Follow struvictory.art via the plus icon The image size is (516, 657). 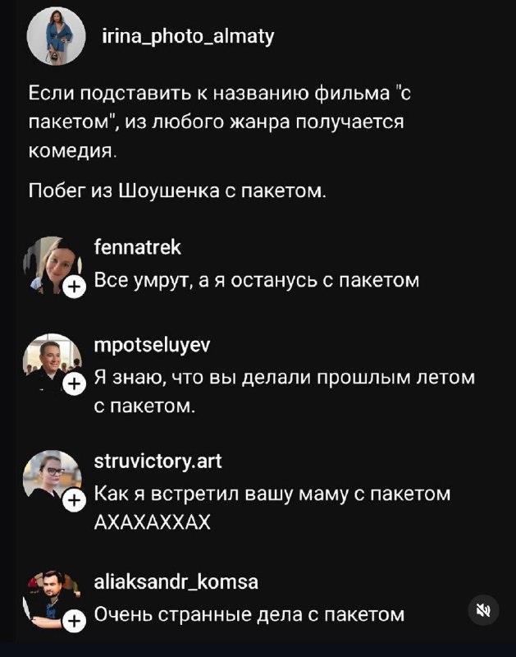(74, 501)
